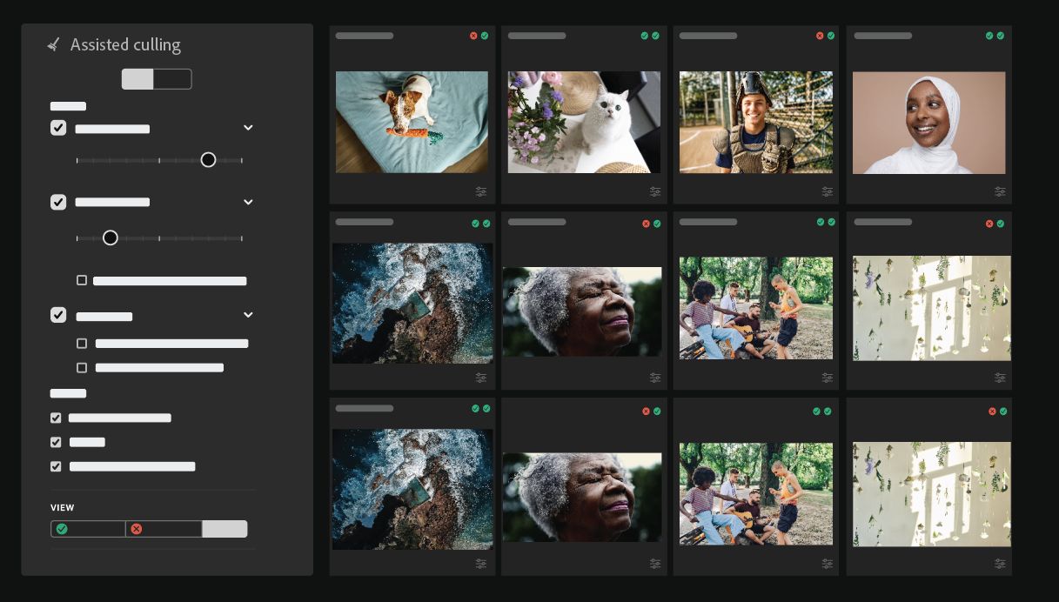Open adjustments icon on bottom-row aerial coast card
This screenshot has height=602, width=1059.
481,564
